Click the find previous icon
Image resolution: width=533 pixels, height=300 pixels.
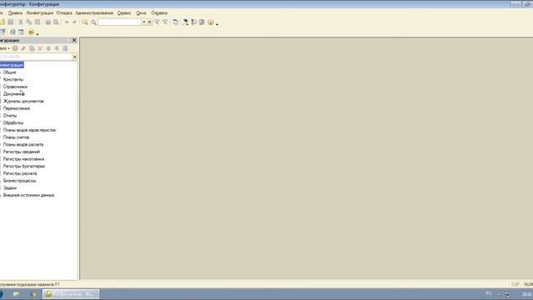click(157, 22)
